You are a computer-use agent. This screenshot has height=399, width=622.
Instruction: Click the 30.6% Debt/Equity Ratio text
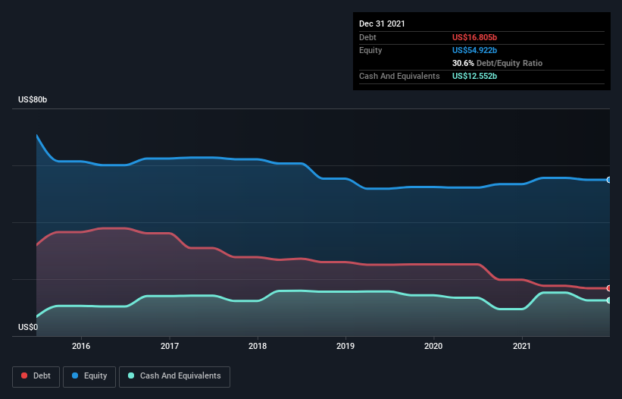tap(498, 63)
